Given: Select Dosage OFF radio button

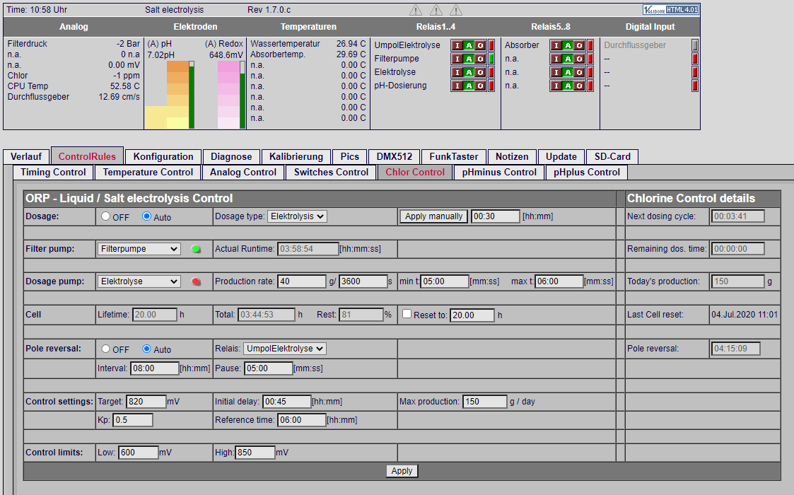Looking at the screenshot, I should [105, 216].
